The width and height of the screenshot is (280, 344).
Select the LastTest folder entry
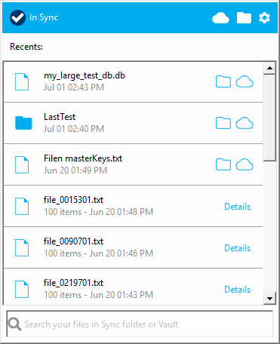pyautogui.click(x=134, y=123)
